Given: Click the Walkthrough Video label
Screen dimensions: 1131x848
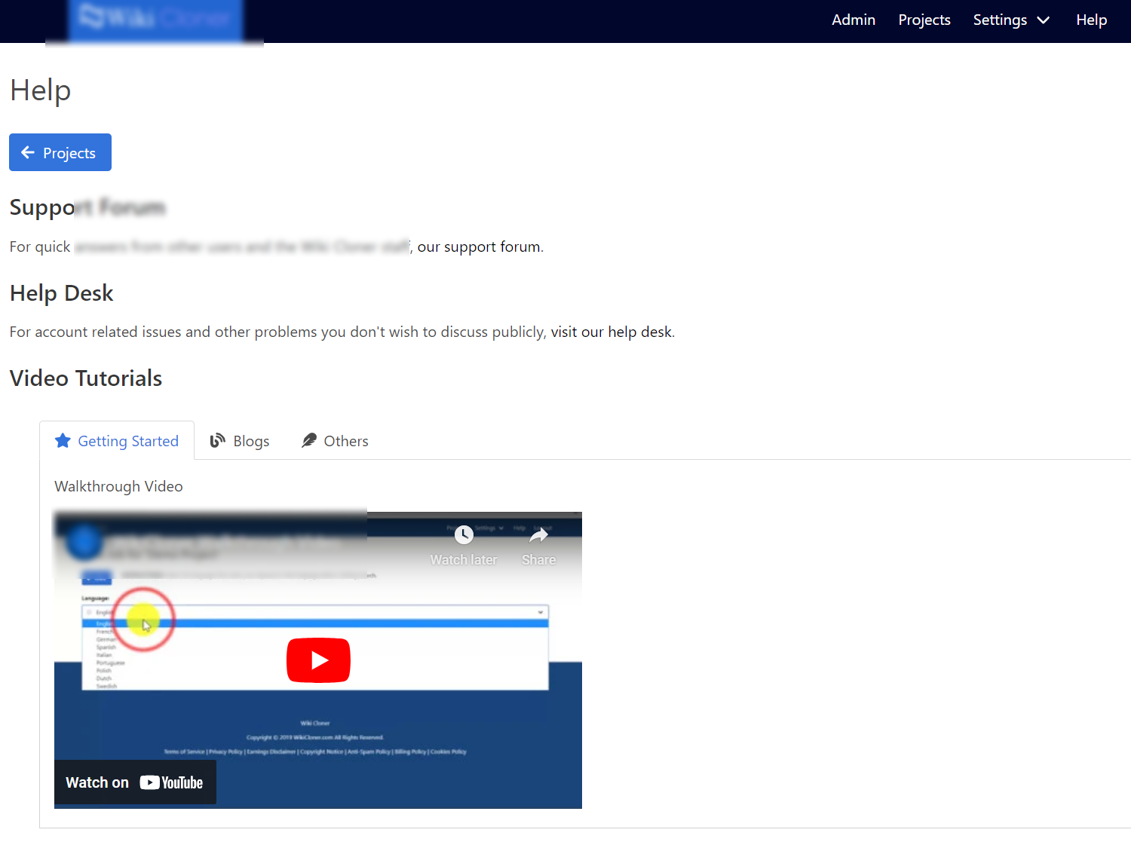Looking at the screenshot, I should tap(118, 486).
